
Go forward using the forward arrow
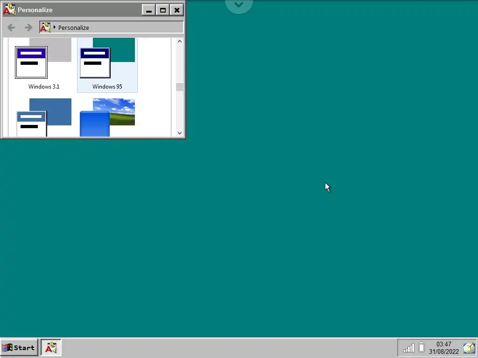tap(28, 28)
